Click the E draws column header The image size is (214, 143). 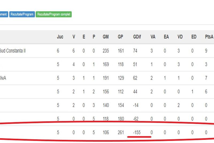click(x=84, y=37)
